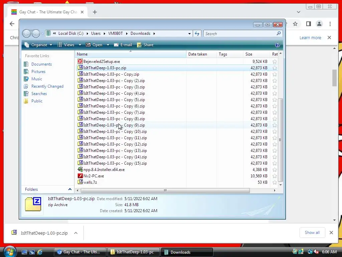Open Chrome tab search dropdown chevron
This screenshot has width=342, height=257.
pyautogui.click(x=299, y=12)
